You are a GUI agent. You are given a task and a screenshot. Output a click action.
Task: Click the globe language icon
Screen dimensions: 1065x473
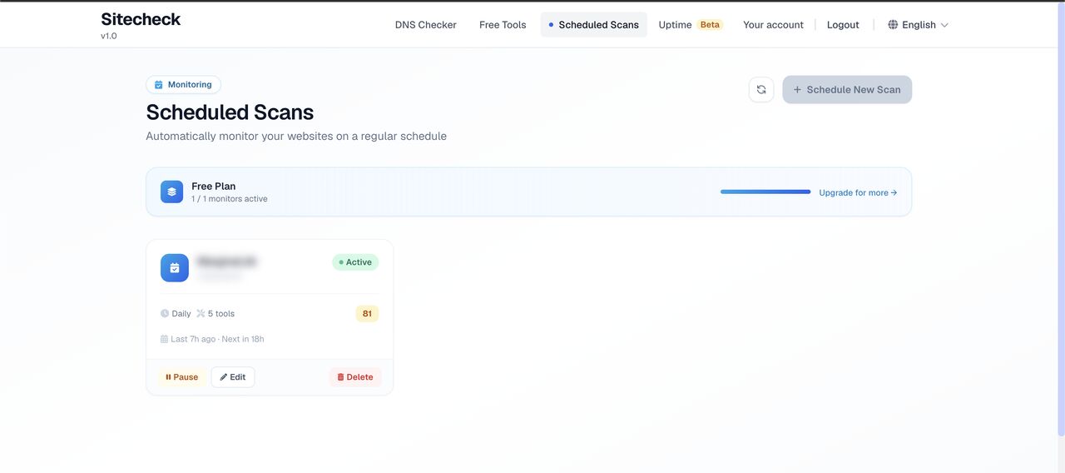893,25
